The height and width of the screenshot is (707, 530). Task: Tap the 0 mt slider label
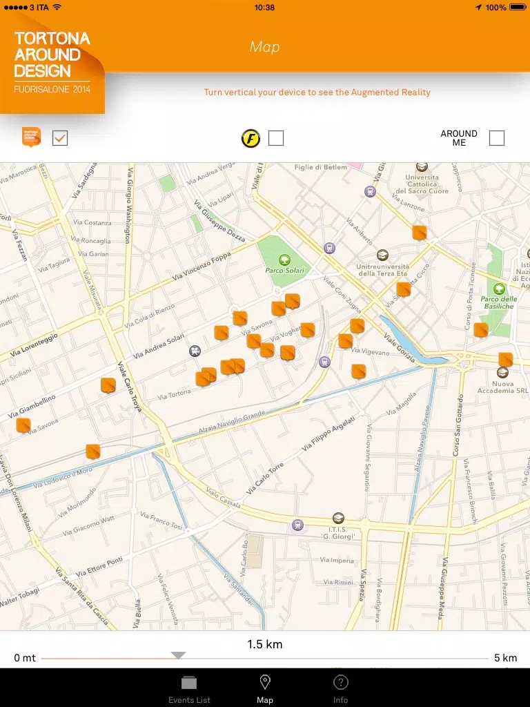tap(25, 658)
